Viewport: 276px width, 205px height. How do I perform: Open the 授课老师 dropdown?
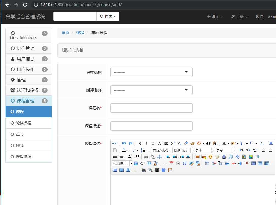(x=151, y=90)
